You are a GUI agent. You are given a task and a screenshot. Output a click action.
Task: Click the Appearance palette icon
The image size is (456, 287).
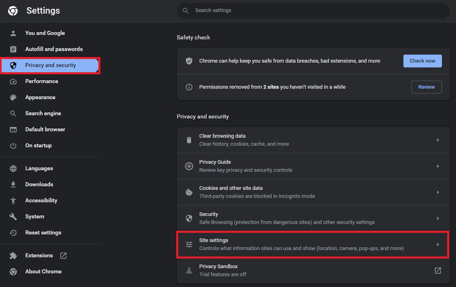click(13, 98)
